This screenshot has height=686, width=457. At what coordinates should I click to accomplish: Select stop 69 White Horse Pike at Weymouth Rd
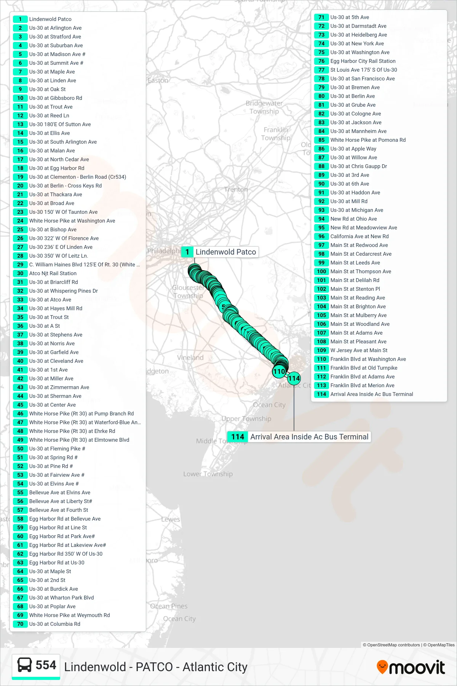tap(62, 615)
